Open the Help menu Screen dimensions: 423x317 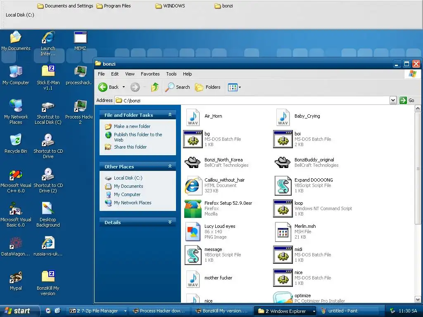(x=188, y=74)
